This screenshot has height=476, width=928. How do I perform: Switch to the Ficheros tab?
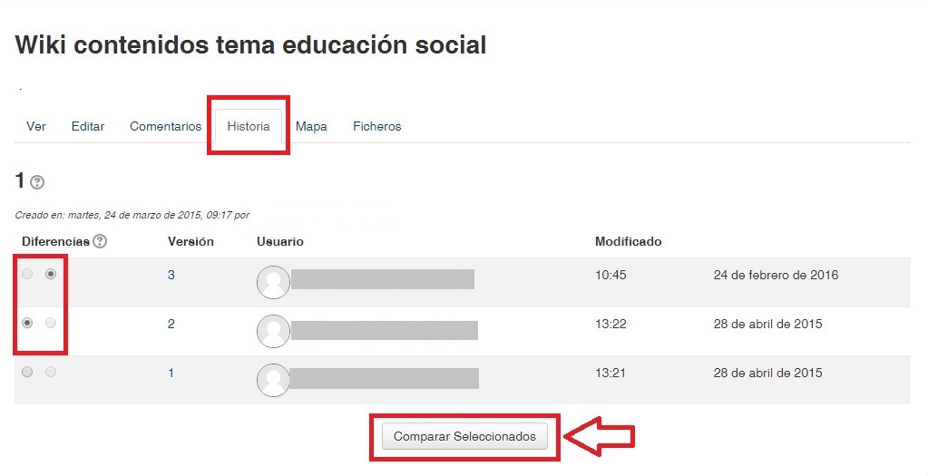[376, 126]
